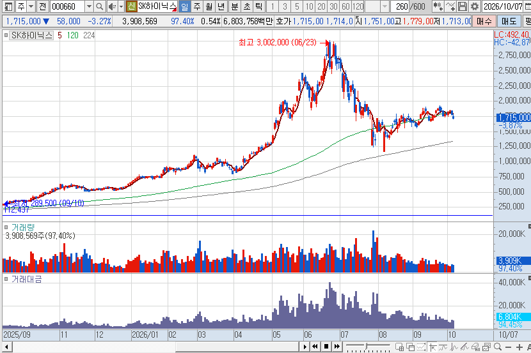Screen dimensions: 531x353
Task: Open the stock code history dropdown arrow
Action: (89, 6)
